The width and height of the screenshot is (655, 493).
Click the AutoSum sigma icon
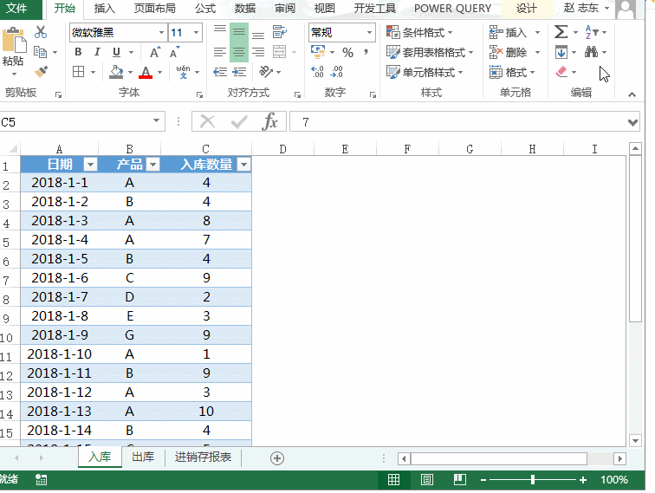pyautogui.click(x=561, y=32)
